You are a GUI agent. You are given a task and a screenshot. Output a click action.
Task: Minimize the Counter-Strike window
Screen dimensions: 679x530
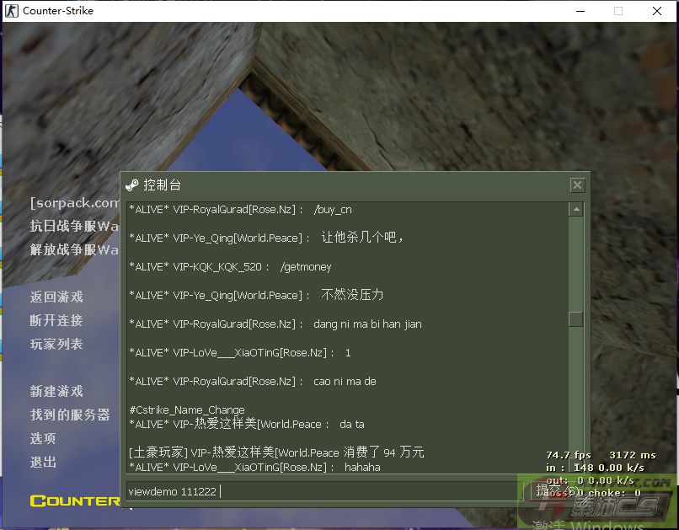click(580, 11)
